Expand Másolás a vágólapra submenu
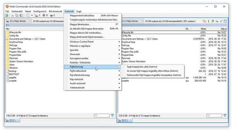This screenshot has height=131, width=233. tap(93, 46)
